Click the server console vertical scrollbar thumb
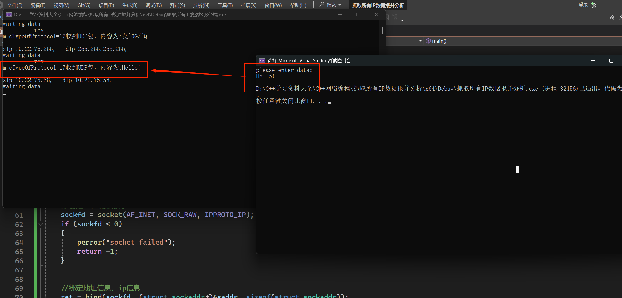Screen dimensions: 622x298 click(382, 30)
